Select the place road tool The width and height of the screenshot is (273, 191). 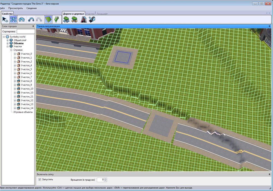coord(84,19)
